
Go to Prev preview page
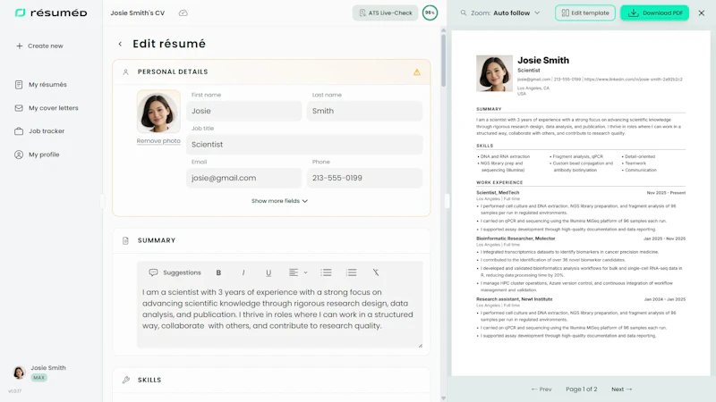(541, 389)
